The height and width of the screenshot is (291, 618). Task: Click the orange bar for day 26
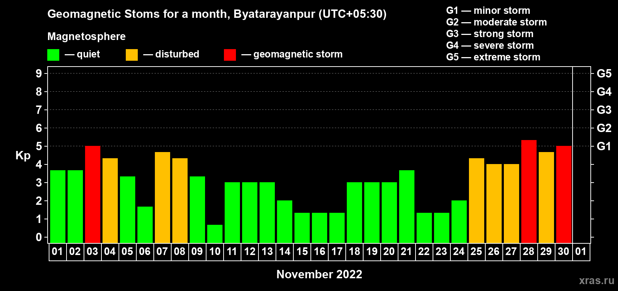(x=494, y=204)
